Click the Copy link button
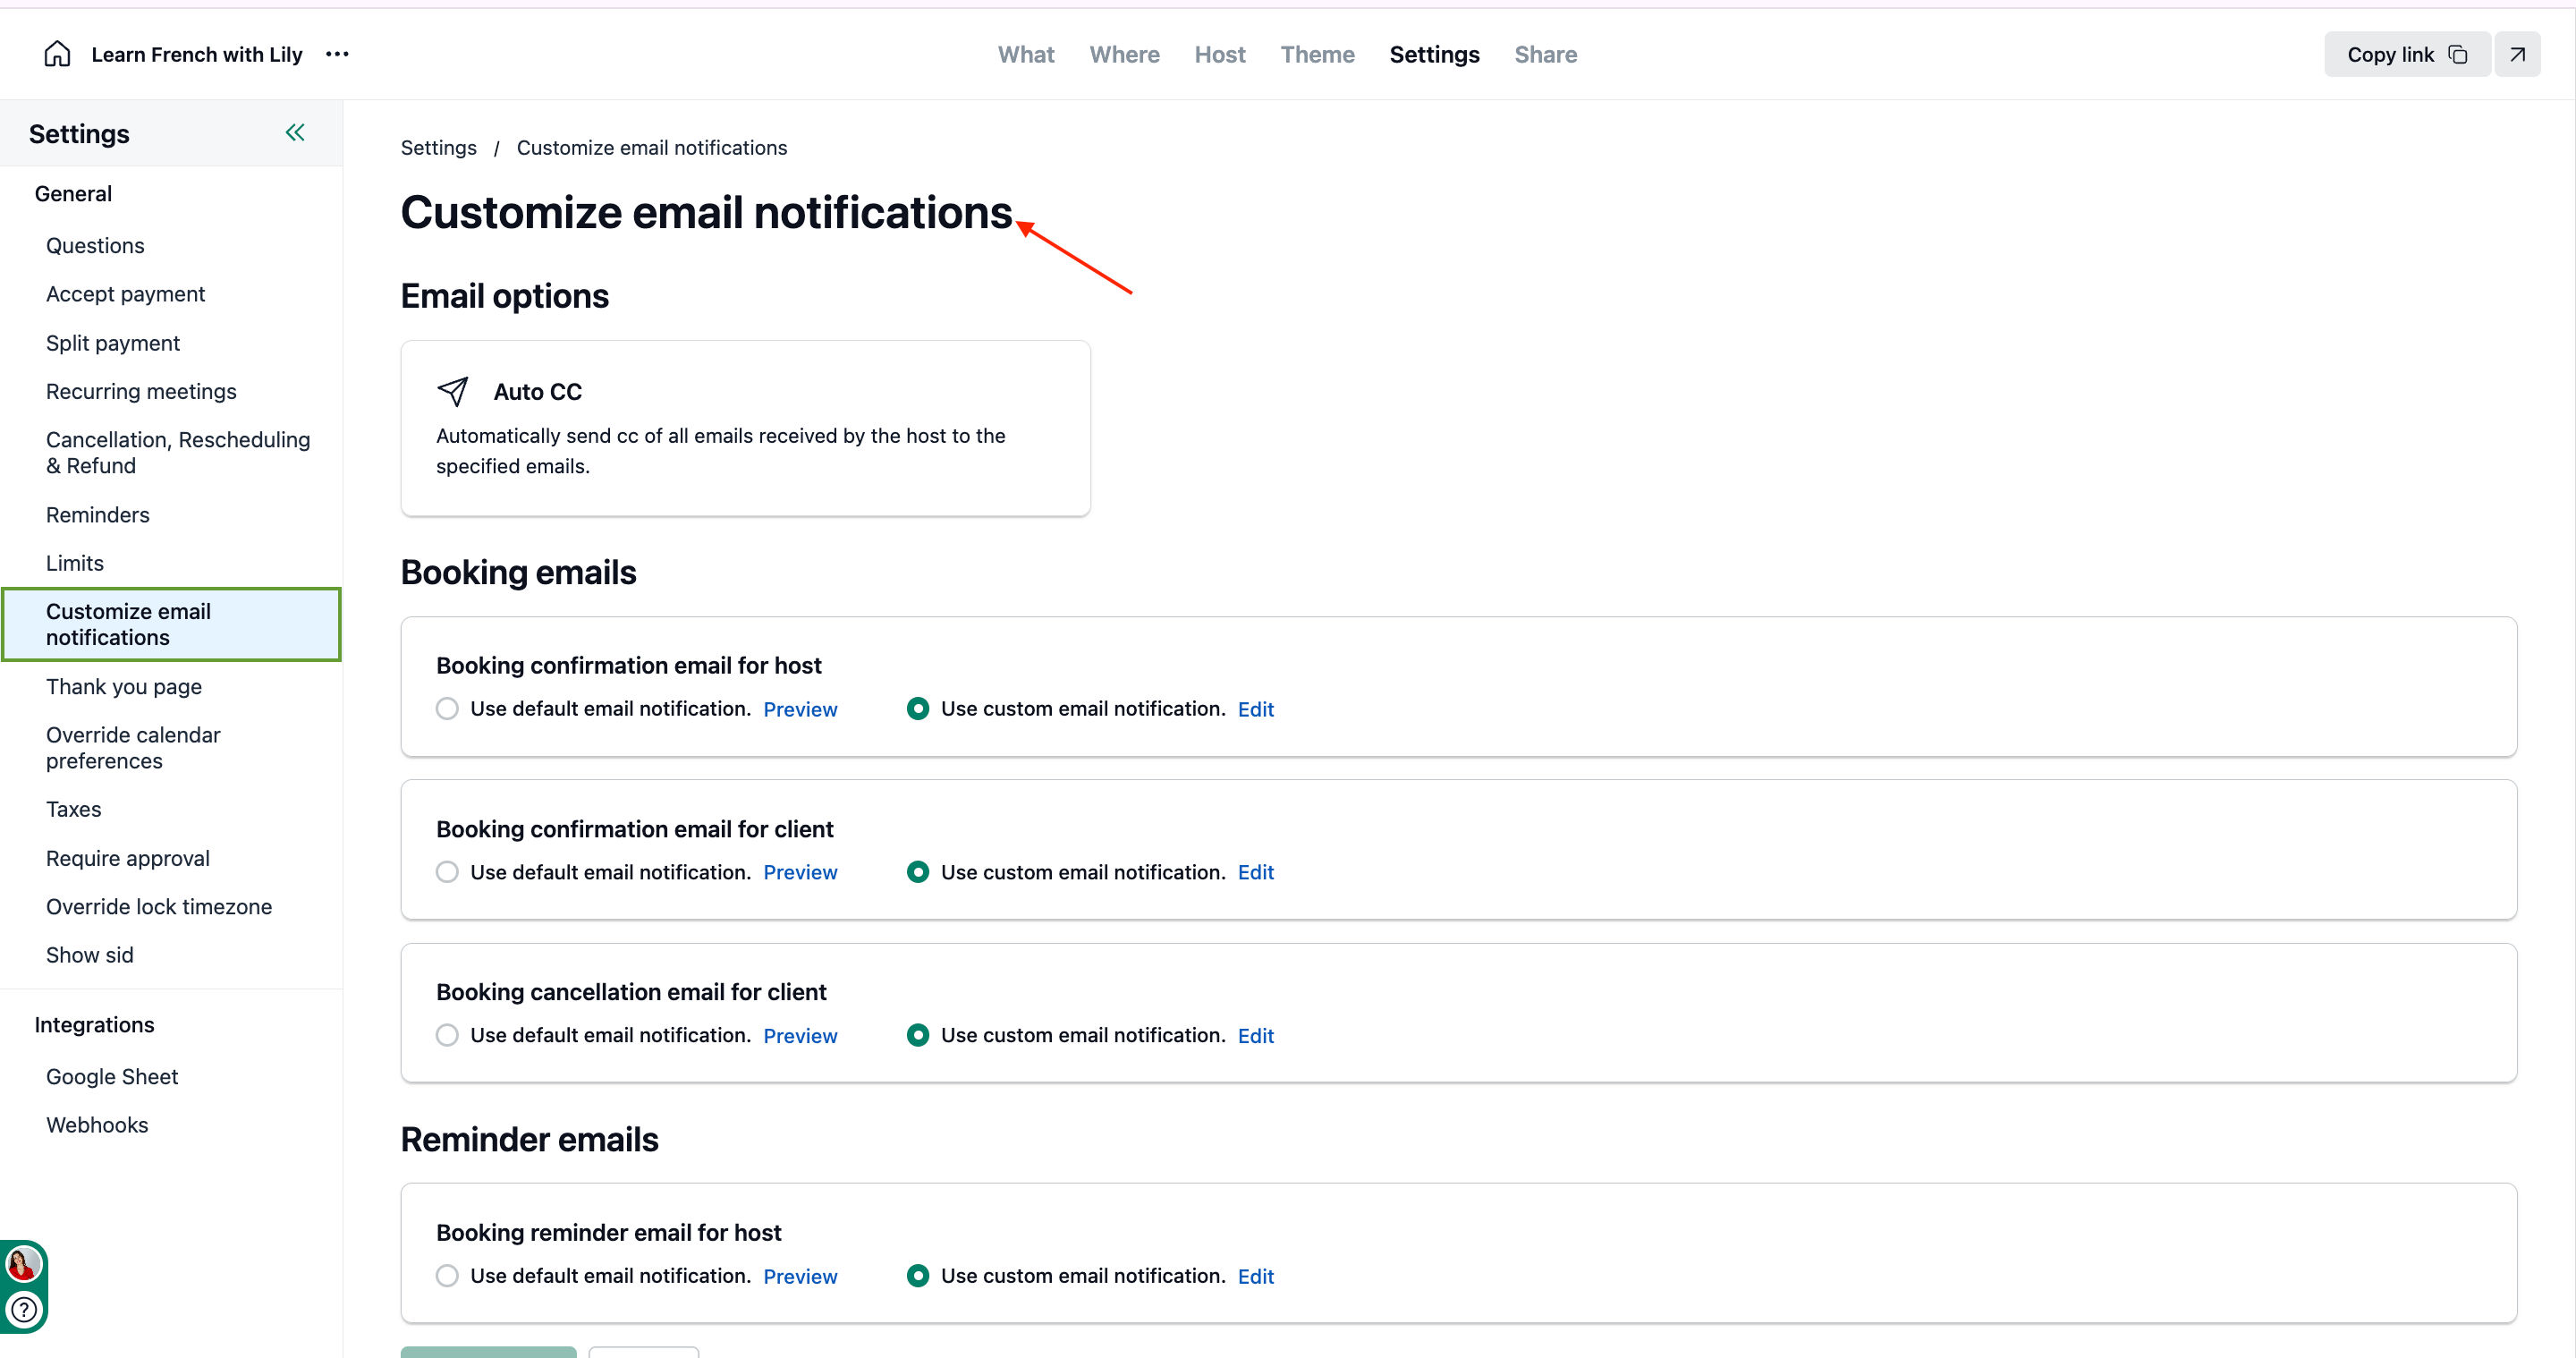The height and width of the screenshot is (1358, 2576). point(2406,54)
